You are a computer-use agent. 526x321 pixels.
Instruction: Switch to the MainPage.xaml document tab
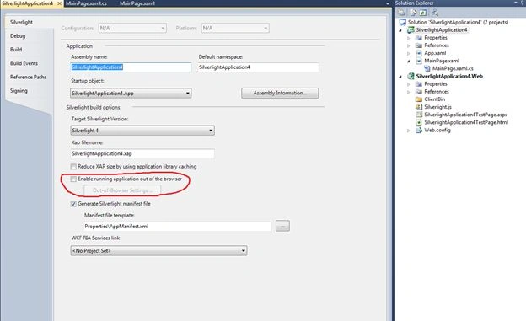pyautogui.click(x=137, y=3)
